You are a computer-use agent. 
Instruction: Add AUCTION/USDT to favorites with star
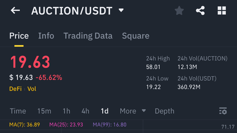tap(179, 11)
